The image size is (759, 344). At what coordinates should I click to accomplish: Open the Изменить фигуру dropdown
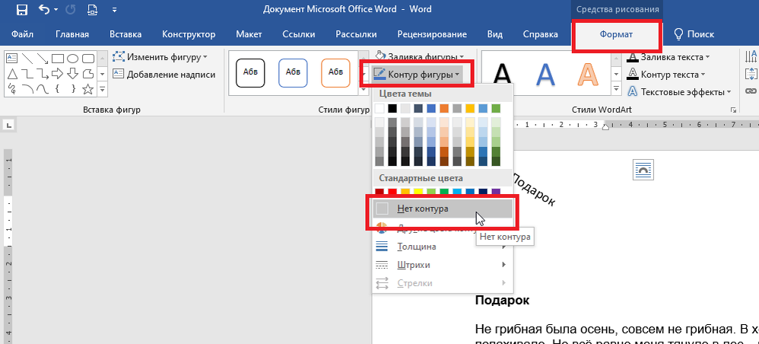[160, 57]
